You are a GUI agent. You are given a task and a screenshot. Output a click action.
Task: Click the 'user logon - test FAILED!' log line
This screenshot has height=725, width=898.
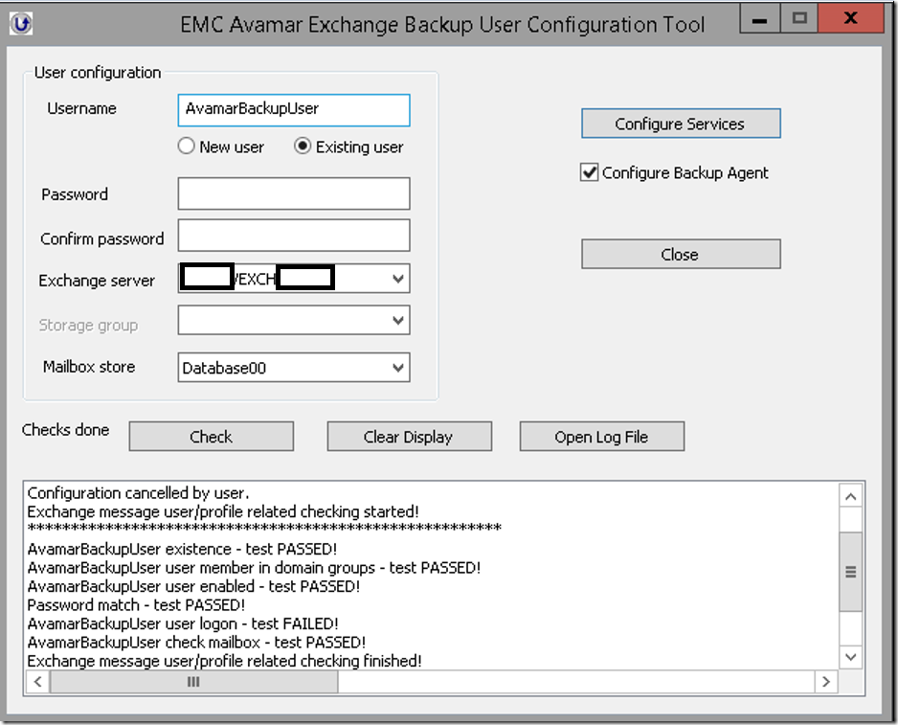(183, 623)
